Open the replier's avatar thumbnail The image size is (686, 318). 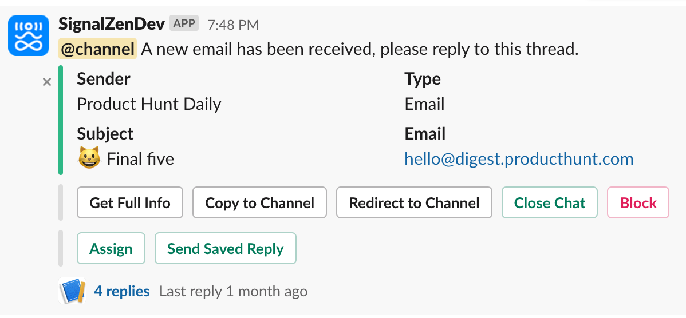click(73, 291)
